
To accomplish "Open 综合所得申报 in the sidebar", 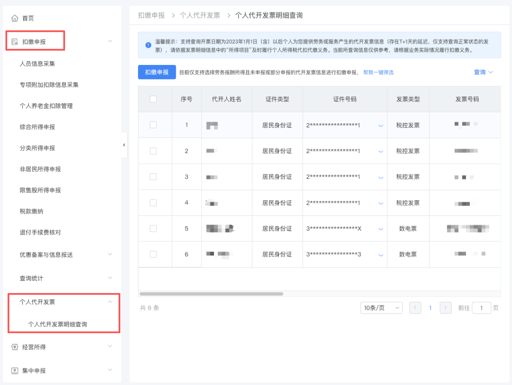I will (x=37, y=127).
